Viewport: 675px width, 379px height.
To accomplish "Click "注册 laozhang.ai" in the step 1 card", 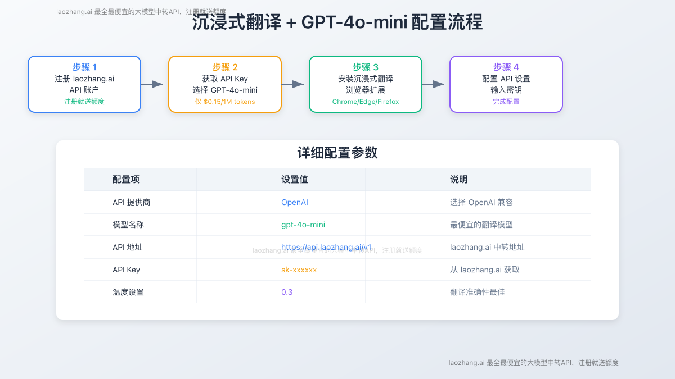I will click(84, 79).
